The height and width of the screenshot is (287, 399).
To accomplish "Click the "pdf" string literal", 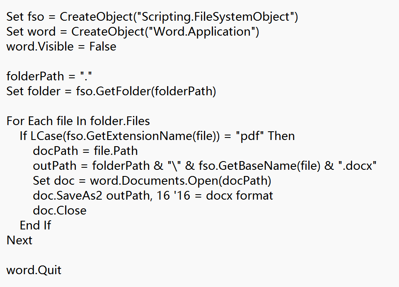I will click(x=253, y=136).
